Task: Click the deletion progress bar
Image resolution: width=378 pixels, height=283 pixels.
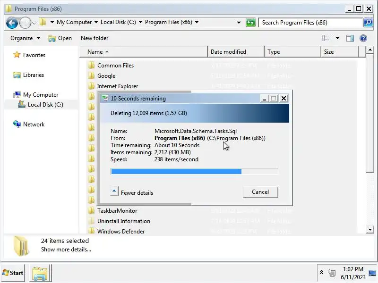Action: pos(194,171)
